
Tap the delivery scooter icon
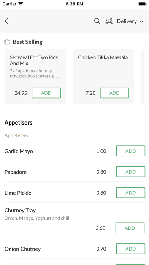point(109,21)
